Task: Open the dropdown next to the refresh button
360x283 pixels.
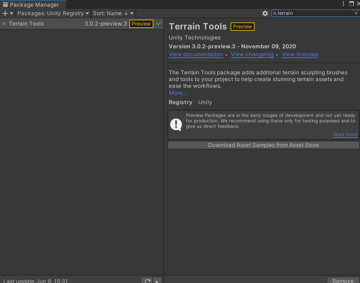Action: tap(157, 281)
